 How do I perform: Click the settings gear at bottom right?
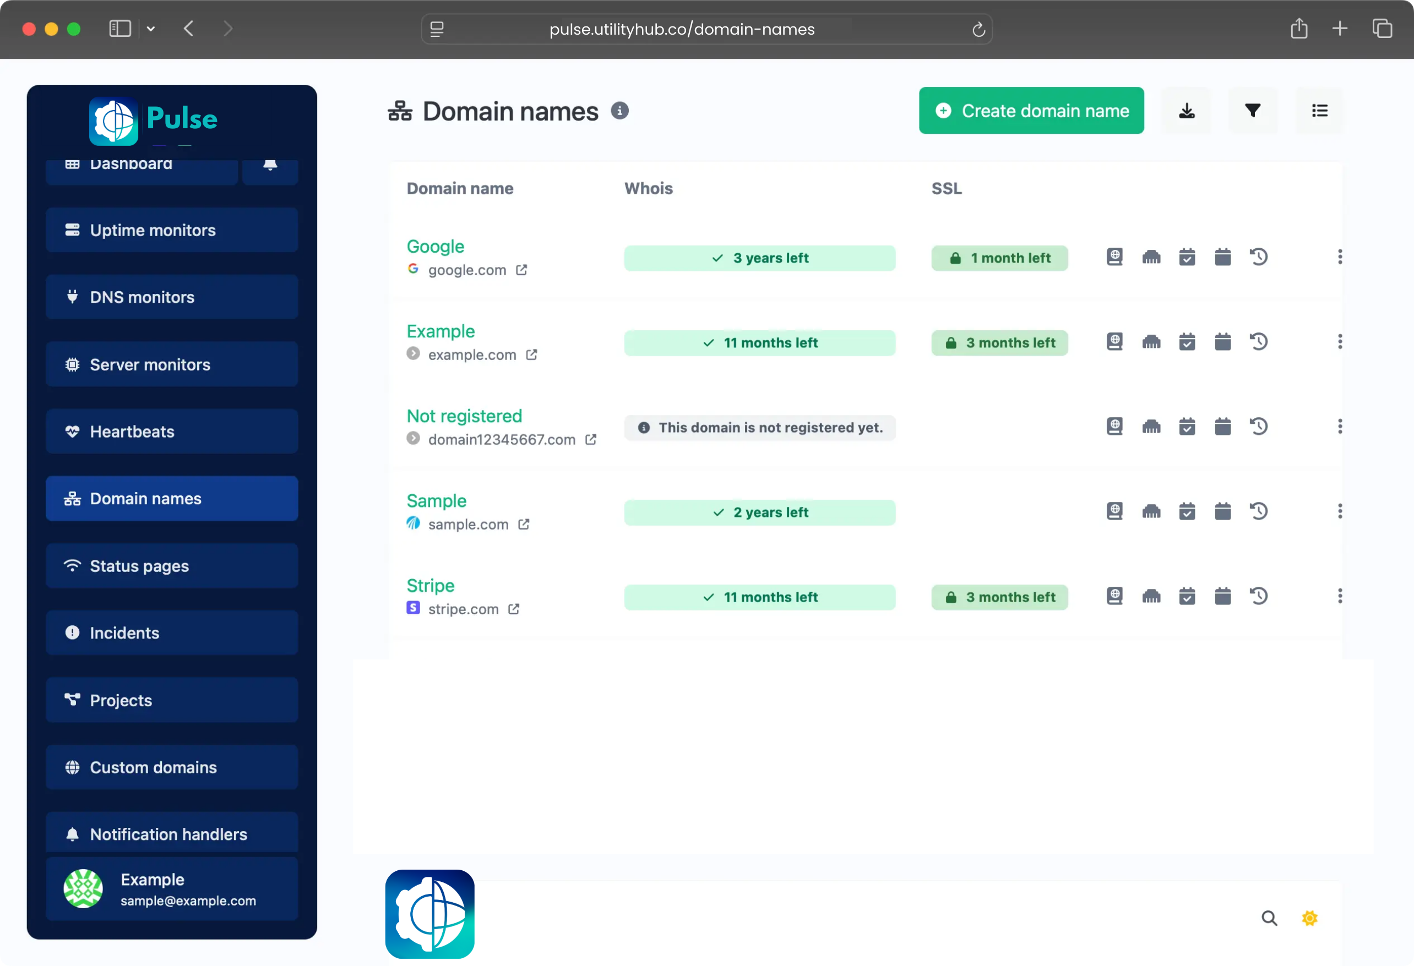pyautogui.click(x=1310, y=919)
